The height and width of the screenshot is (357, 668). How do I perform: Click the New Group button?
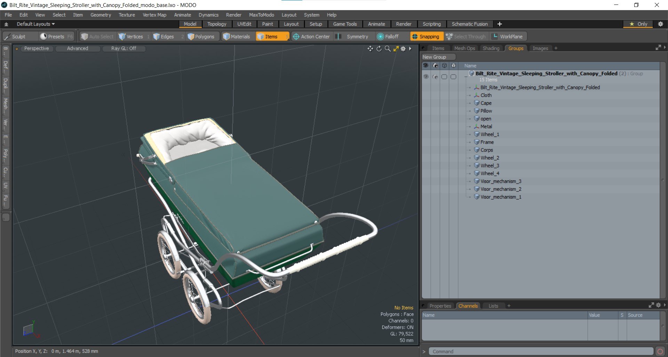tap(435, 57)
